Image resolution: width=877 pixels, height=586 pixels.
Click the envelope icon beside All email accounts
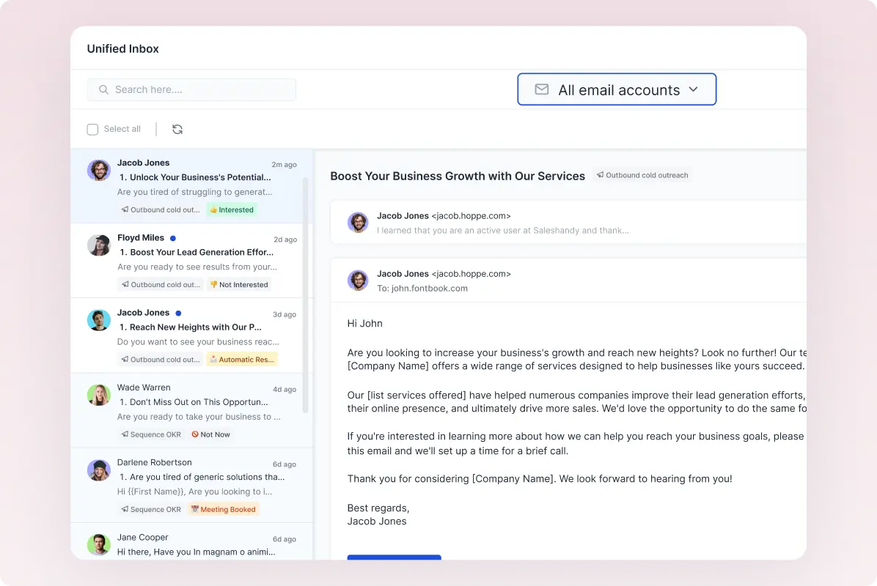[541, 89]
